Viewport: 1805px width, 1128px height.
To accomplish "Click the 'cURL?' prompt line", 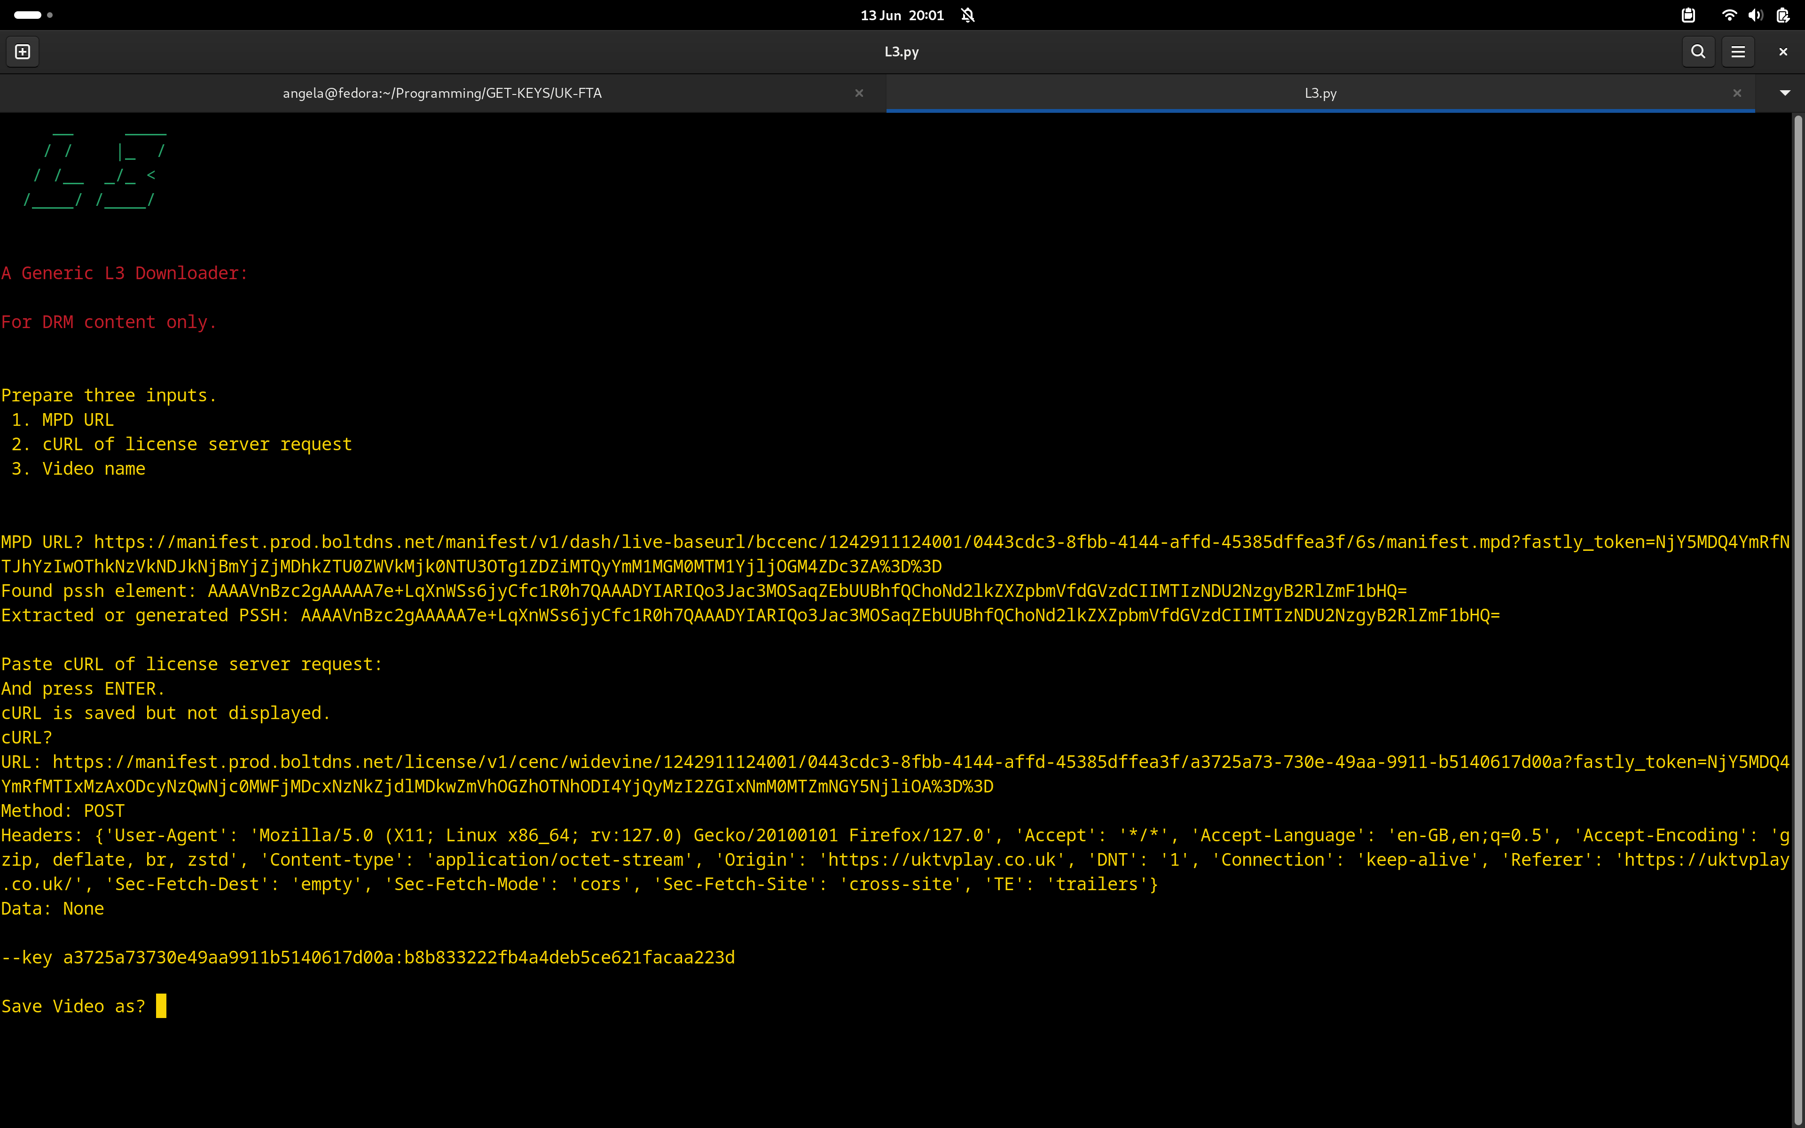I will tap(27, 738).
